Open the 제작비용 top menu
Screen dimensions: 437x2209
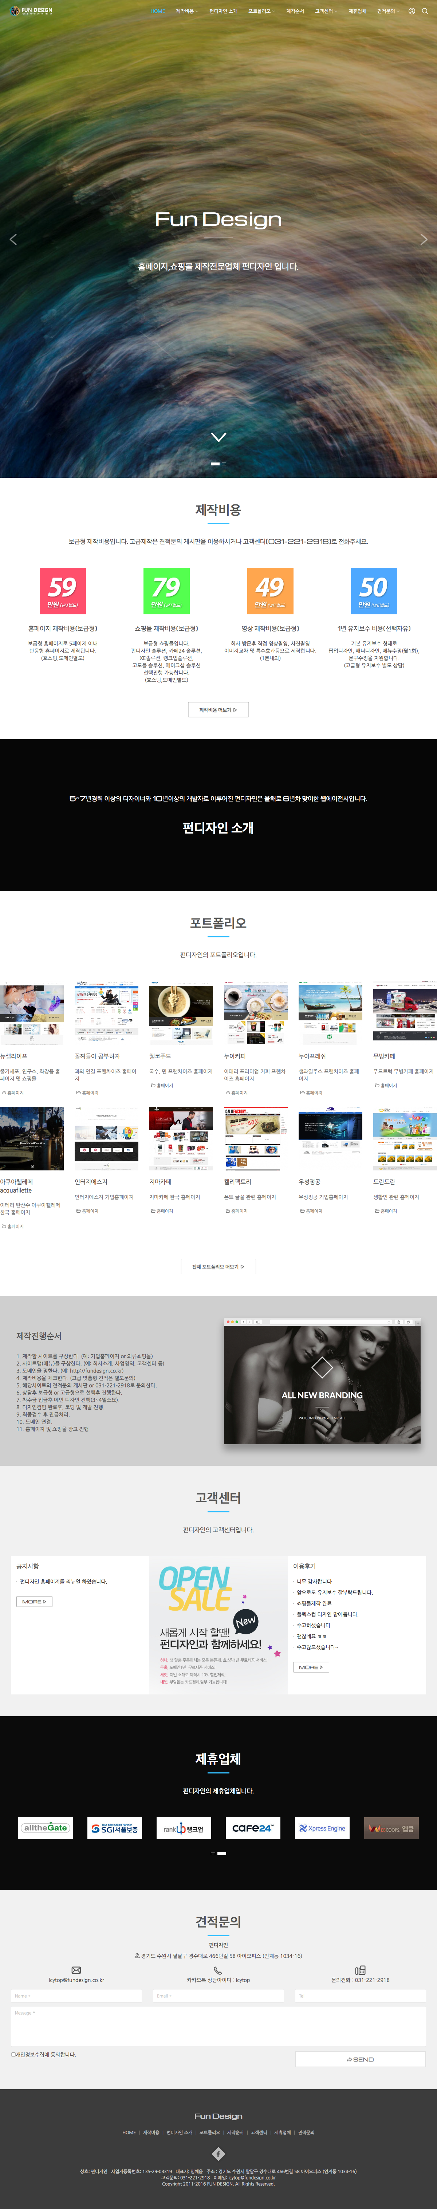tap(186, 11)
